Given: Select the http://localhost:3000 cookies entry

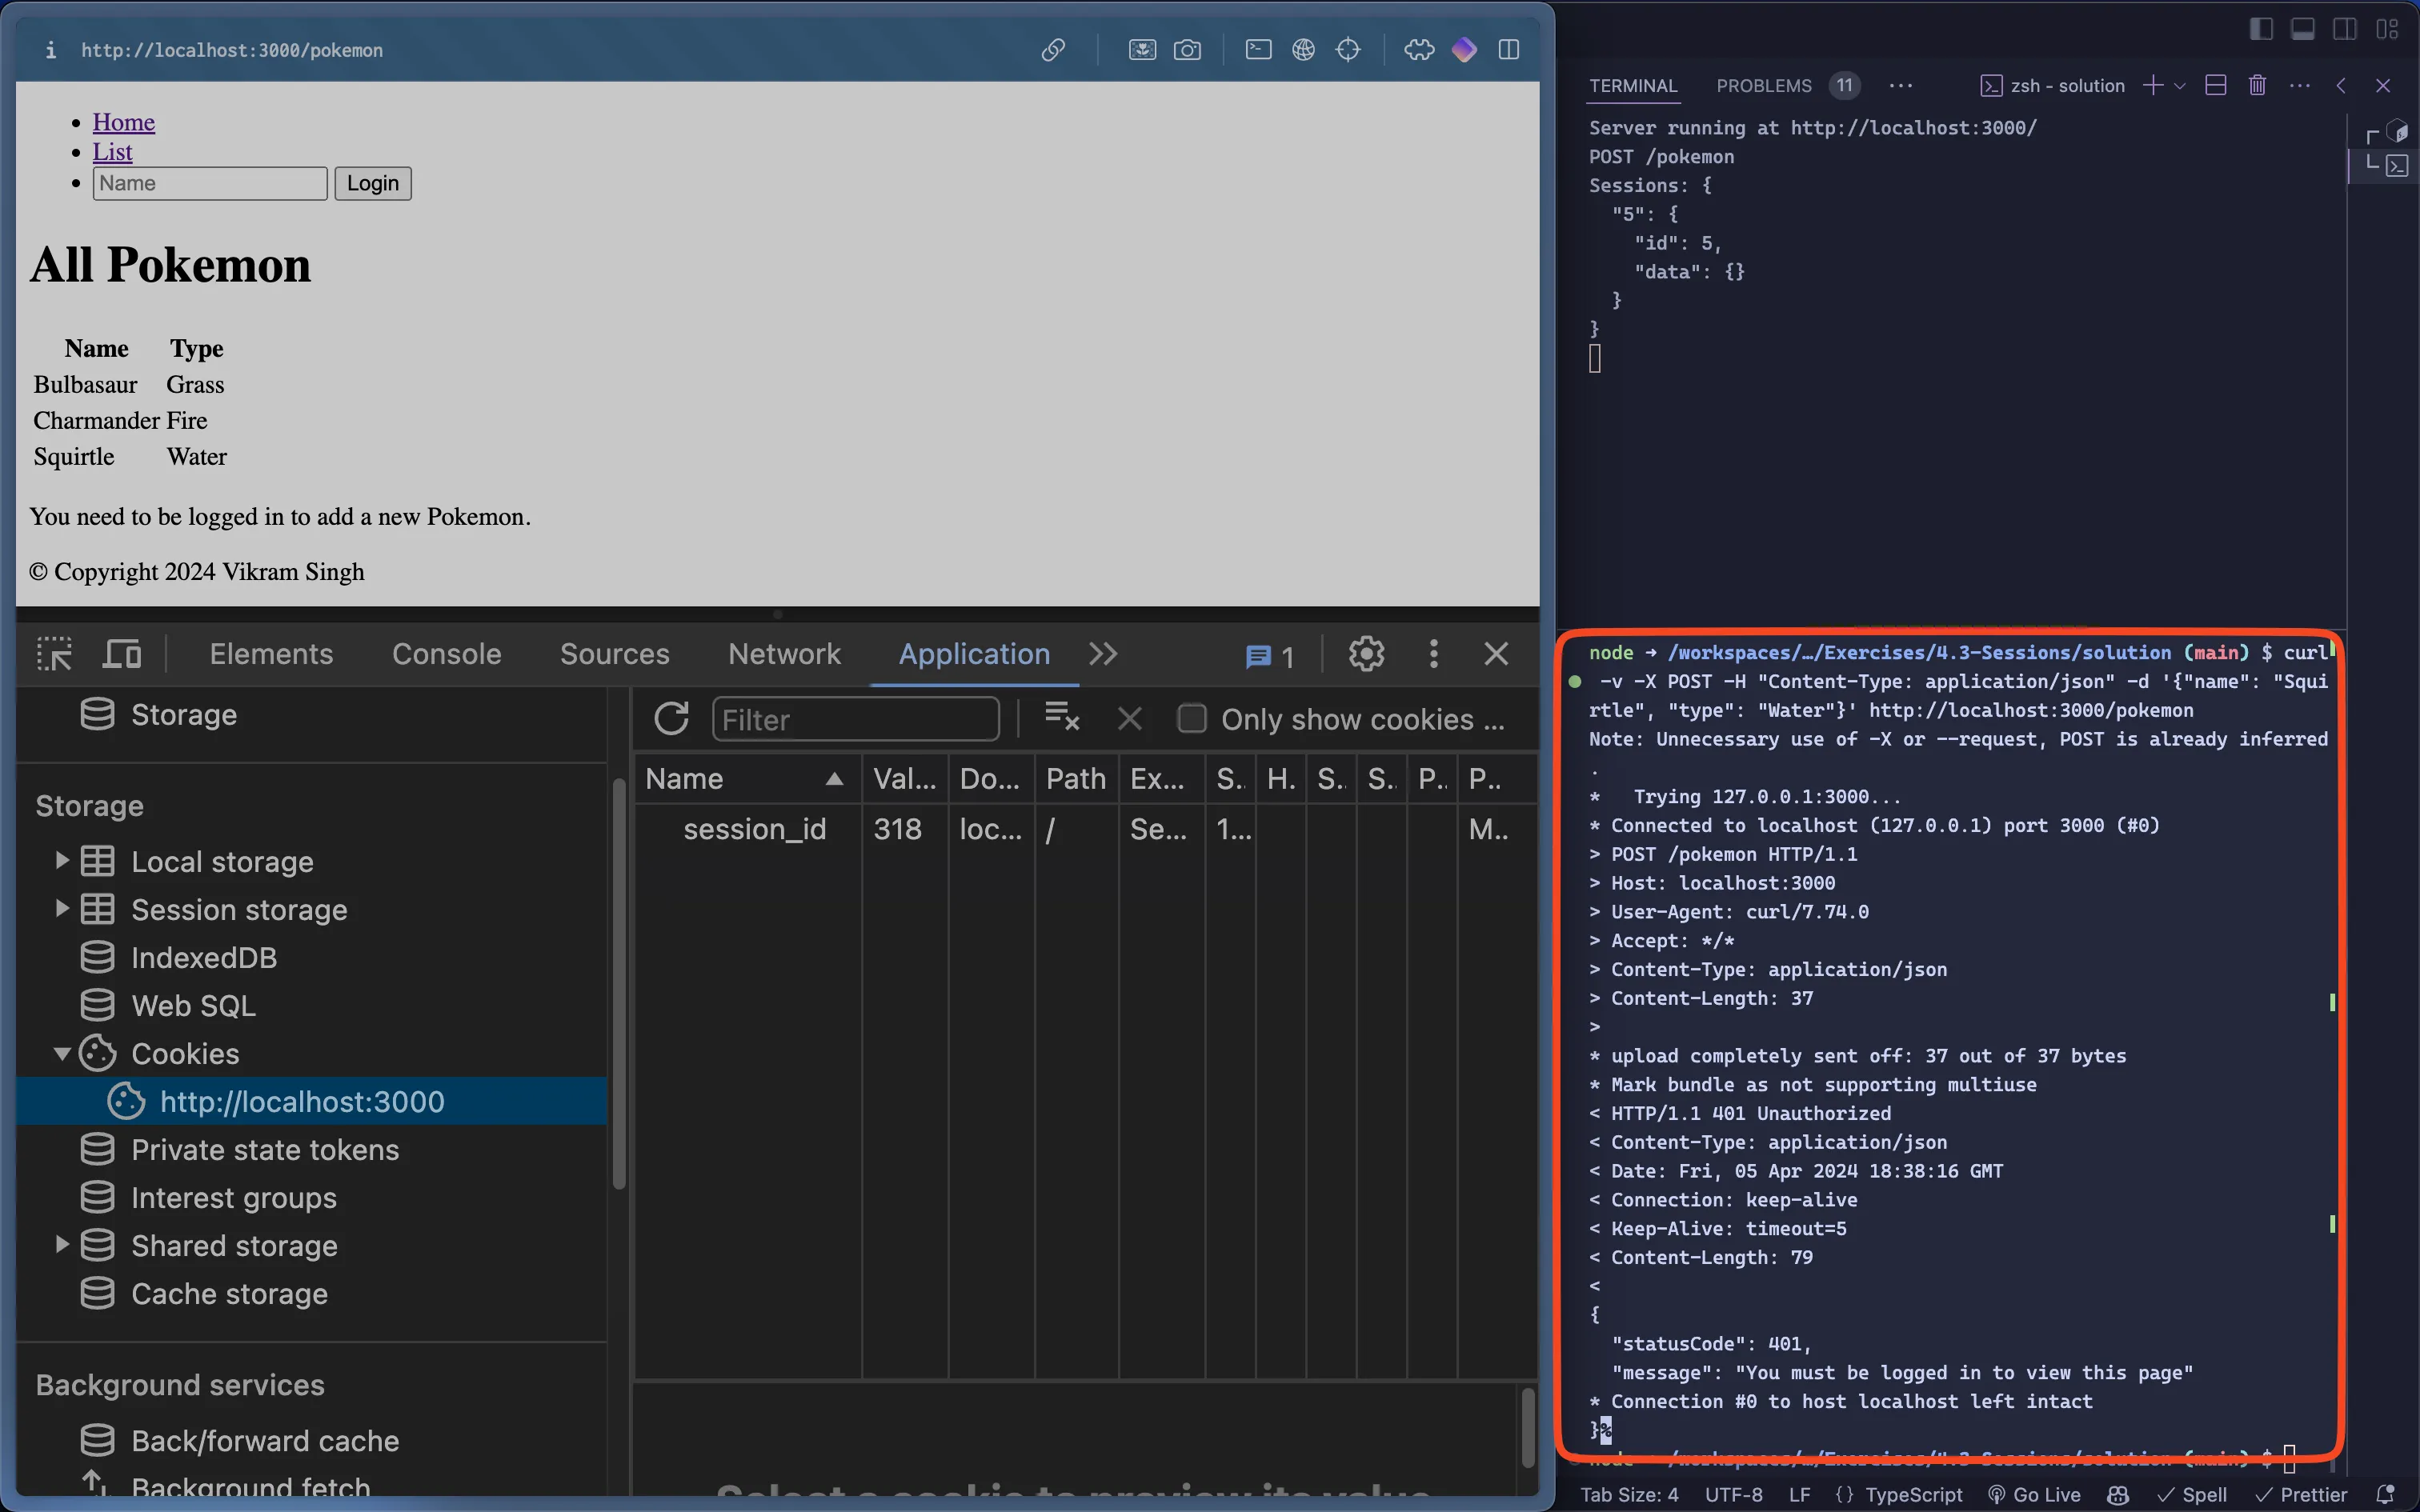Looking at the screenshot, I should pyautogui.click(x=311, y=1101).
